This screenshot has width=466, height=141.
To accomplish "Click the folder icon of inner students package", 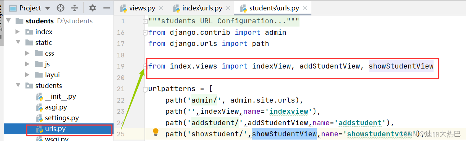I will [x=29, y=85].
